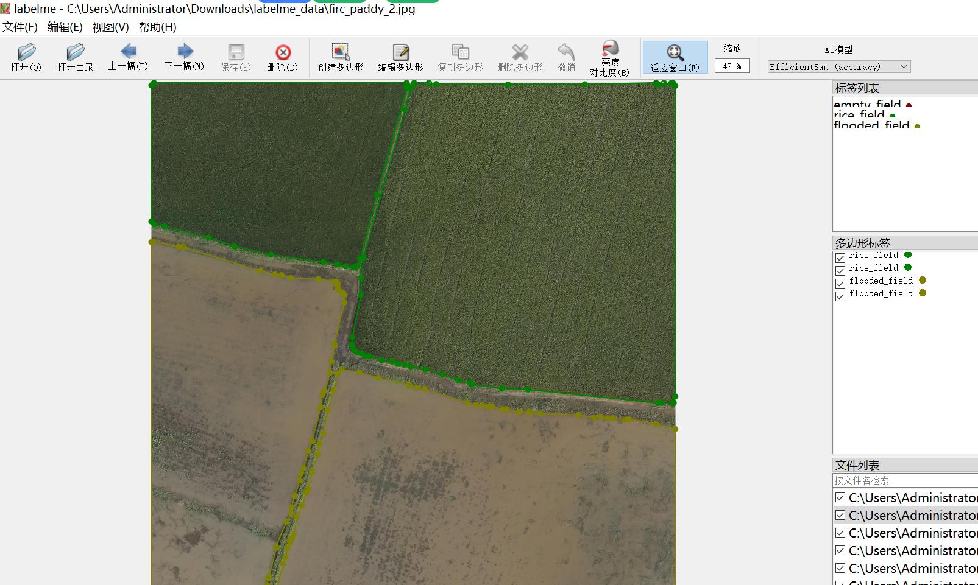
Task: Click the Open Directory (打开目录) icon
Action: tap(75, 57)
